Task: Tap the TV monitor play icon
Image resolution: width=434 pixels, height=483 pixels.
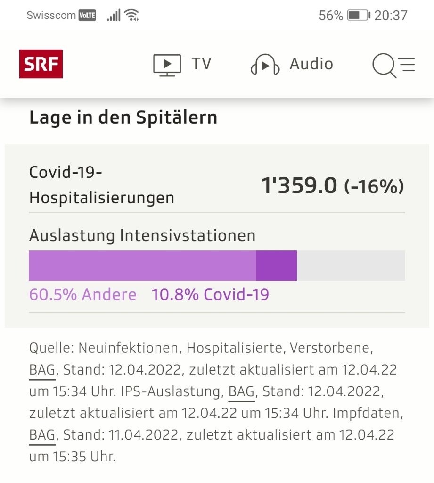Action: (167, 65)
